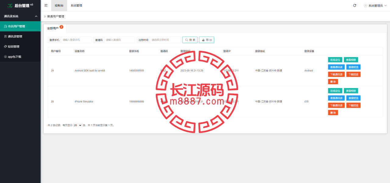Click 查看相册 for the iPhone Simulator user

click(351, 91)
